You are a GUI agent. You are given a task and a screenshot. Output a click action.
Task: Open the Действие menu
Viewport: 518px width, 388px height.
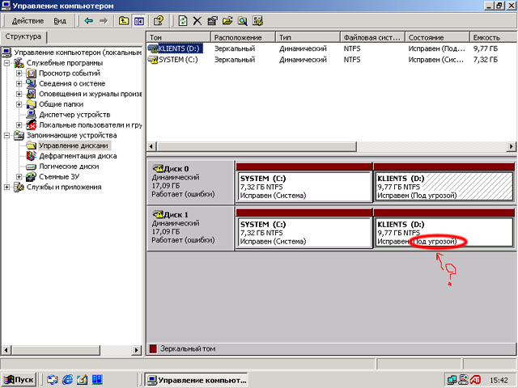coord(28,19)
